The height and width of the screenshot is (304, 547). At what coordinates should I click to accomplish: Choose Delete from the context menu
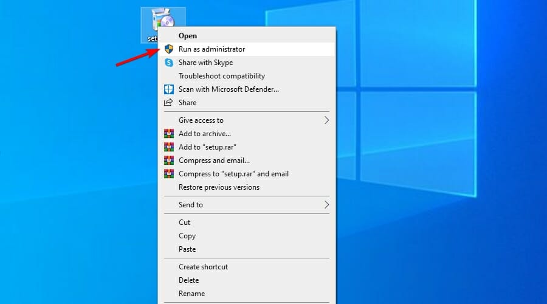tap(188, 280)
